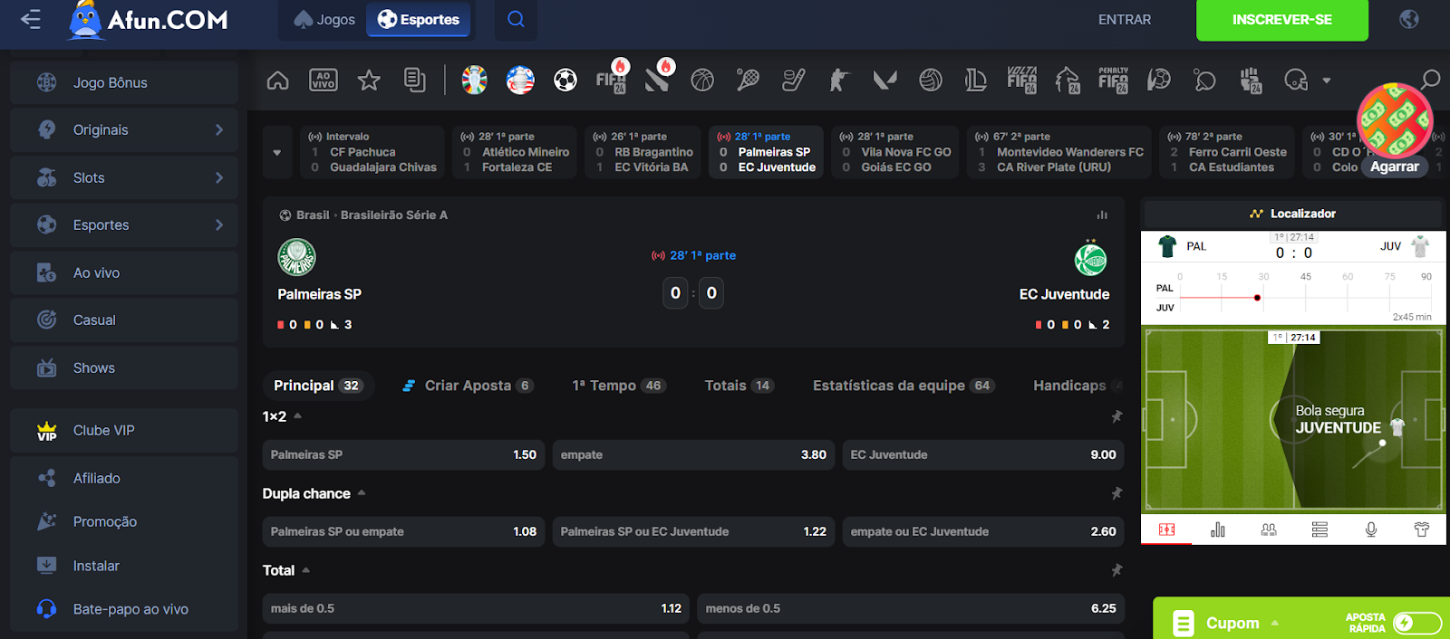Open Jogo Bônus in sidebar
Viewport: 1450px width, 639px height.
tap(124, 82)
